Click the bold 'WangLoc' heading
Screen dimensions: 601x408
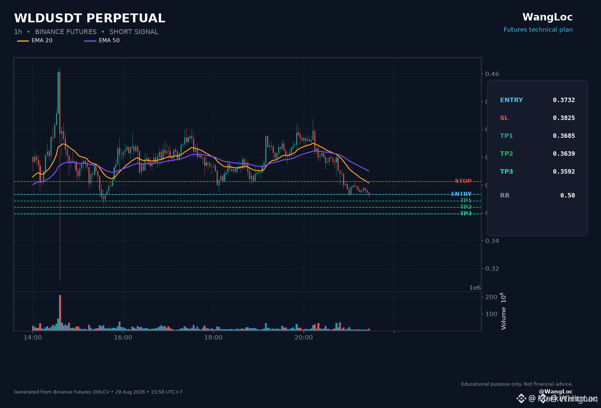(x=547, y=17)
